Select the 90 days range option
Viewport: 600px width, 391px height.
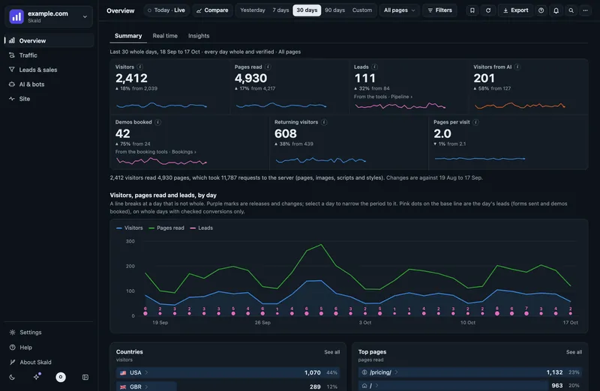[334, 10]
